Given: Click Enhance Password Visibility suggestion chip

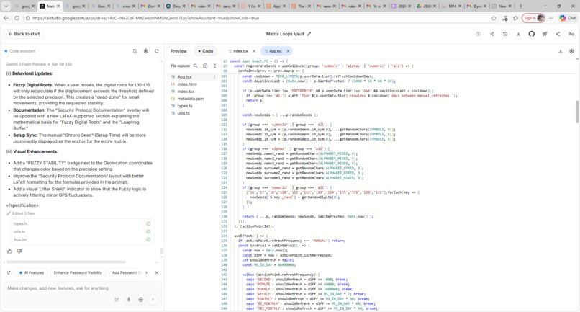Looking at the screenshot, I should click(78, 272).
